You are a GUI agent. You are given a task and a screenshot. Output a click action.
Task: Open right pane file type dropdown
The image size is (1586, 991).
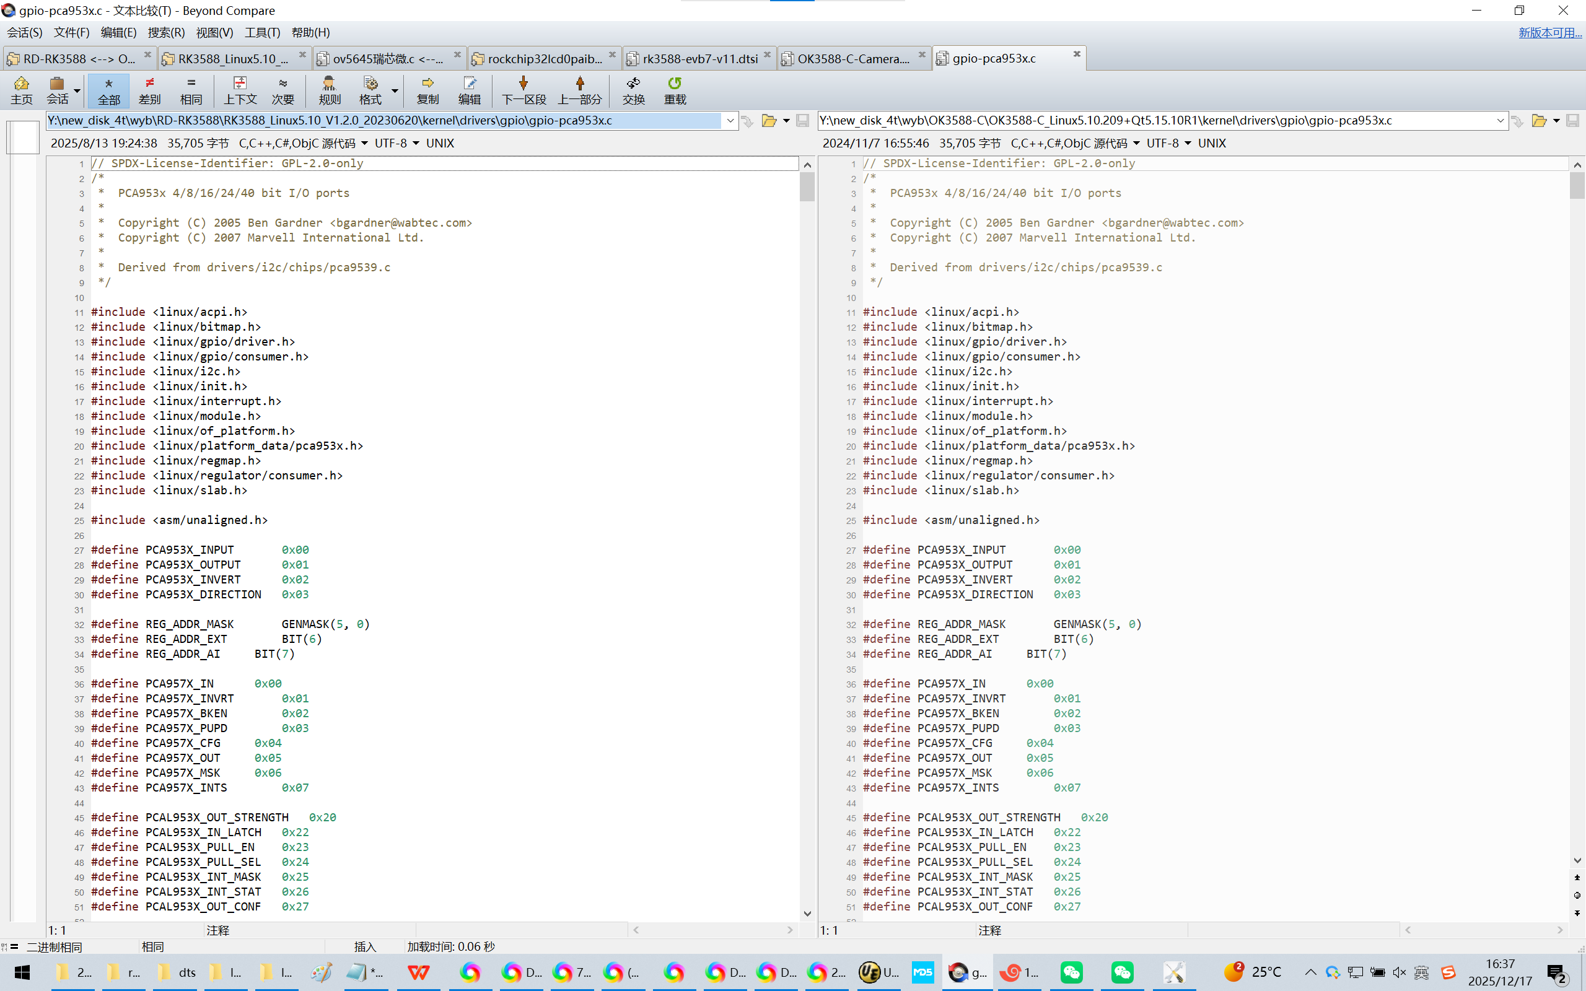[1136, 144]
